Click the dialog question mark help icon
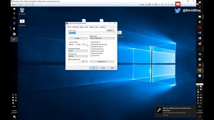This screenshot has height=120, width=214. click(x=109, y=23)
